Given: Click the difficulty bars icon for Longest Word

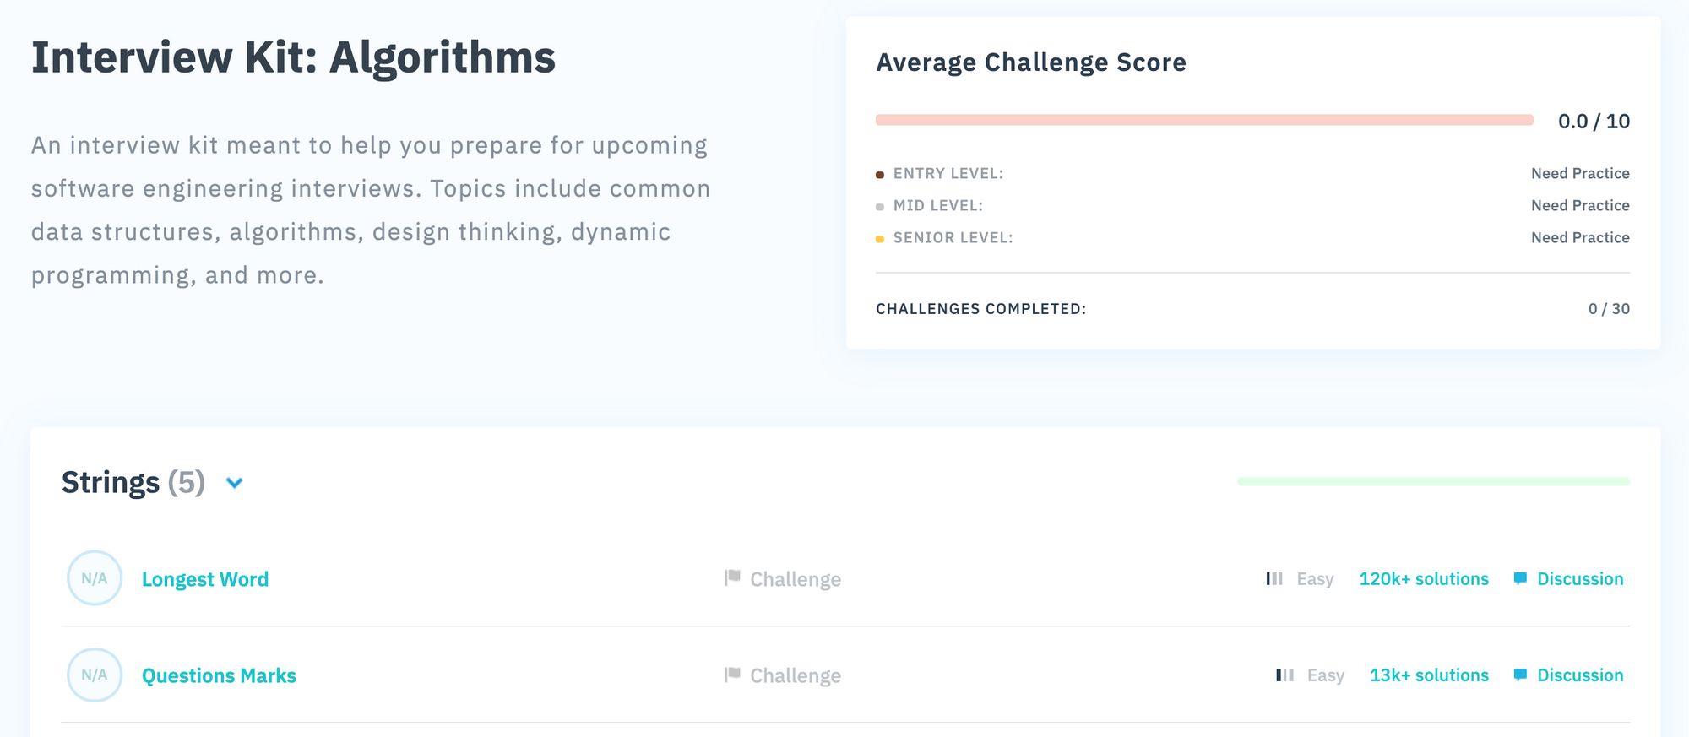Looking at the screenshot, I should pos(1274,579).
